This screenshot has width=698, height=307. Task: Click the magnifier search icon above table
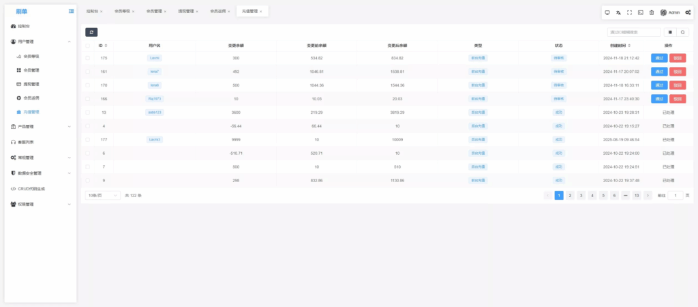(x=683, y=32)
